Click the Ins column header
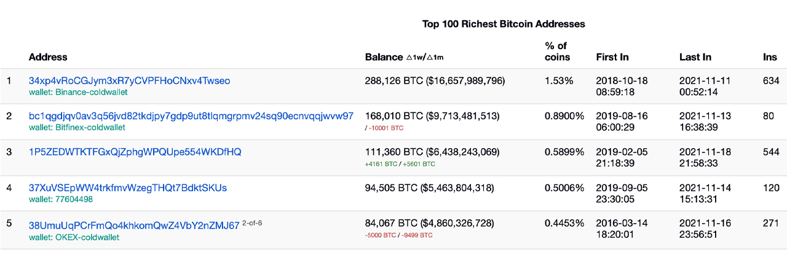This screenshot has height=258, width=787. tap(770, 57)
